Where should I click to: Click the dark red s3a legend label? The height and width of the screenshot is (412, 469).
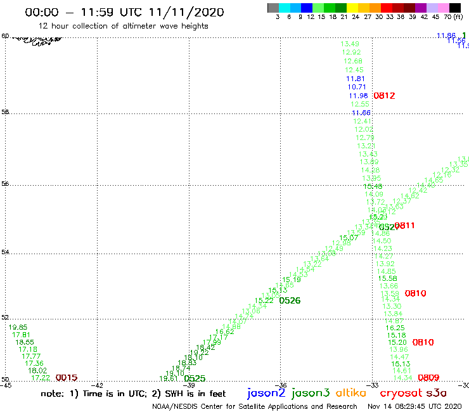coord(437,393)
